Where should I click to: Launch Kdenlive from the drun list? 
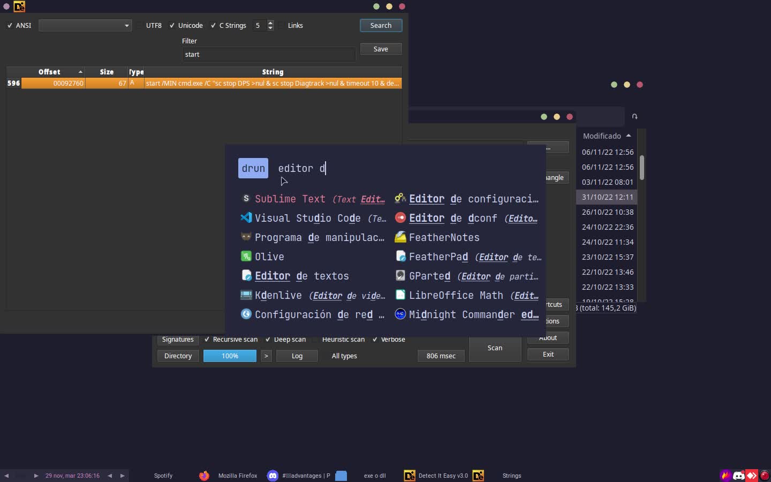[x=278, y=295]
